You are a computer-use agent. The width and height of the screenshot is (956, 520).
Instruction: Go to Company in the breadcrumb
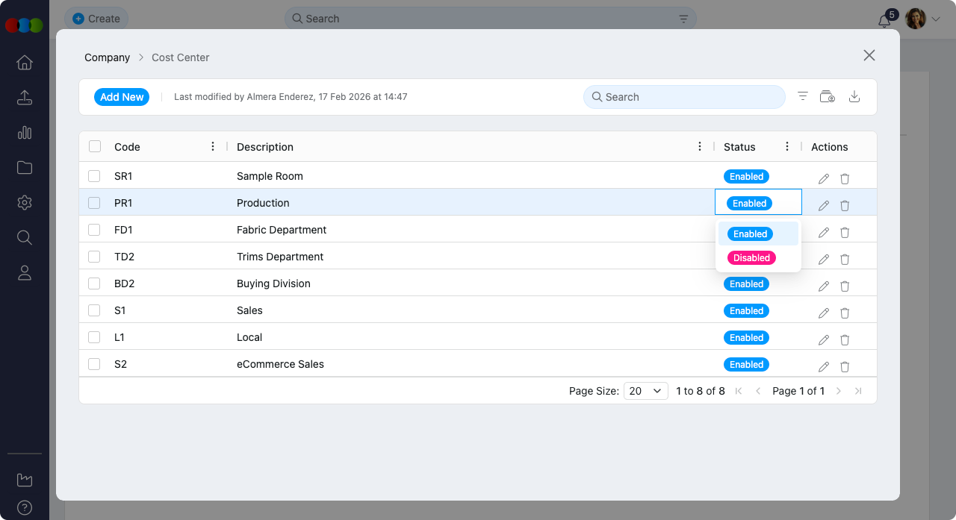coord(107,57)
